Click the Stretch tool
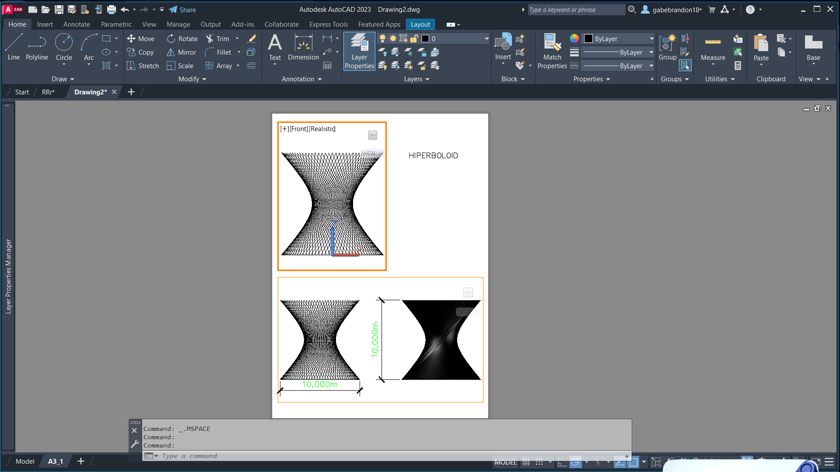 143,66
